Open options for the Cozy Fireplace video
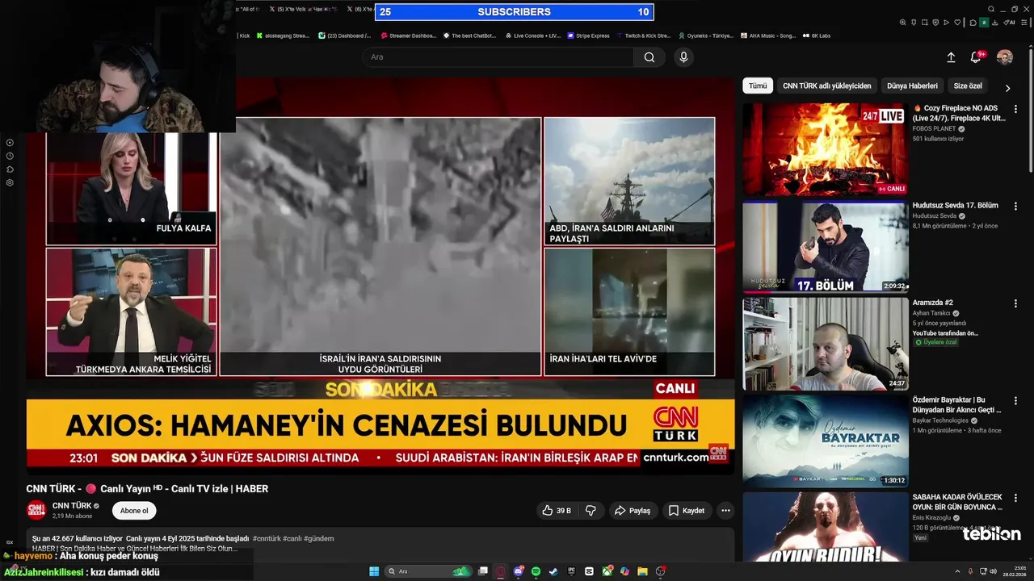Image resolution: width=1034 pixels, height=581 pixels. (x=1016, y=109)
